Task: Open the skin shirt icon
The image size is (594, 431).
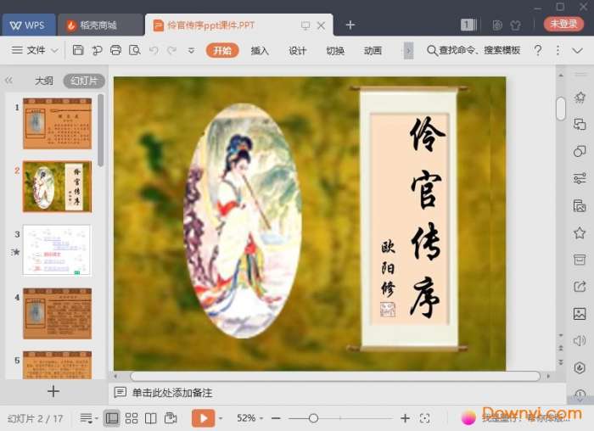Action: (x=516, y=25)
